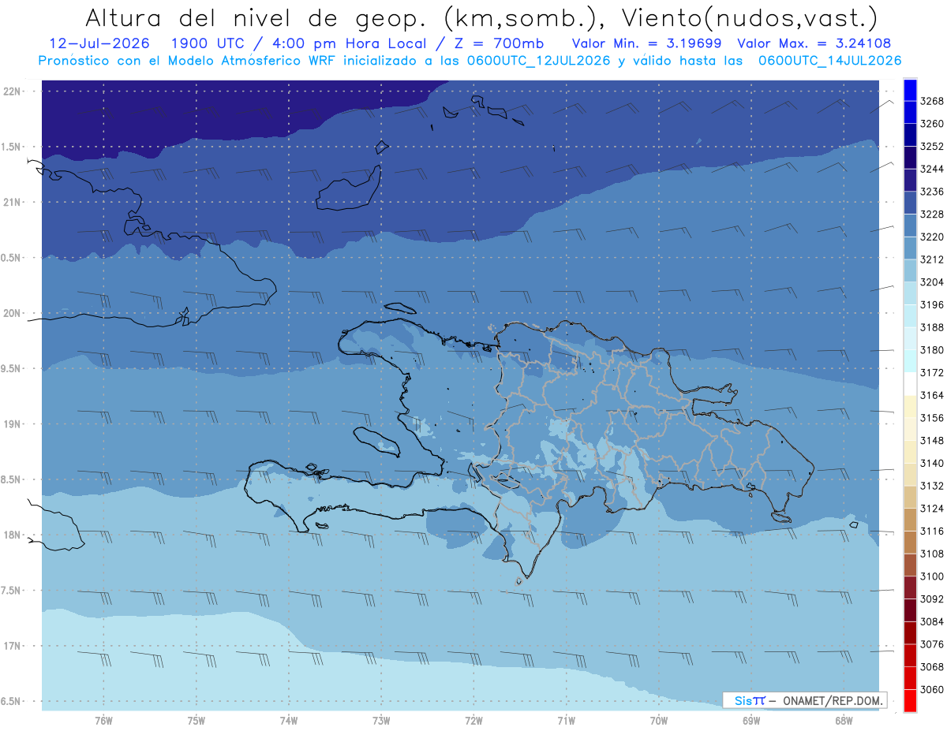
Task: Click the 72W longitude label
Action: (473, 720)
